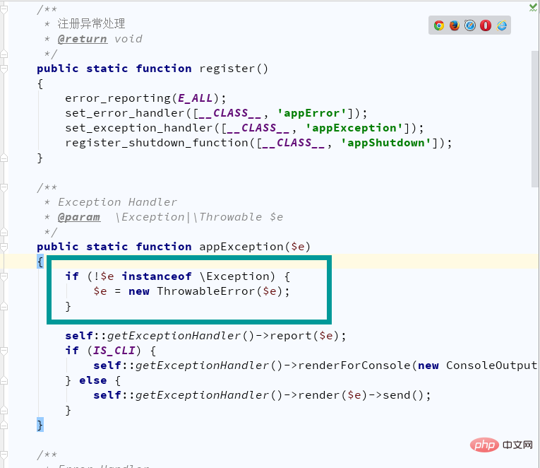Click the renderForConsole method call

(x=354, y=365)
